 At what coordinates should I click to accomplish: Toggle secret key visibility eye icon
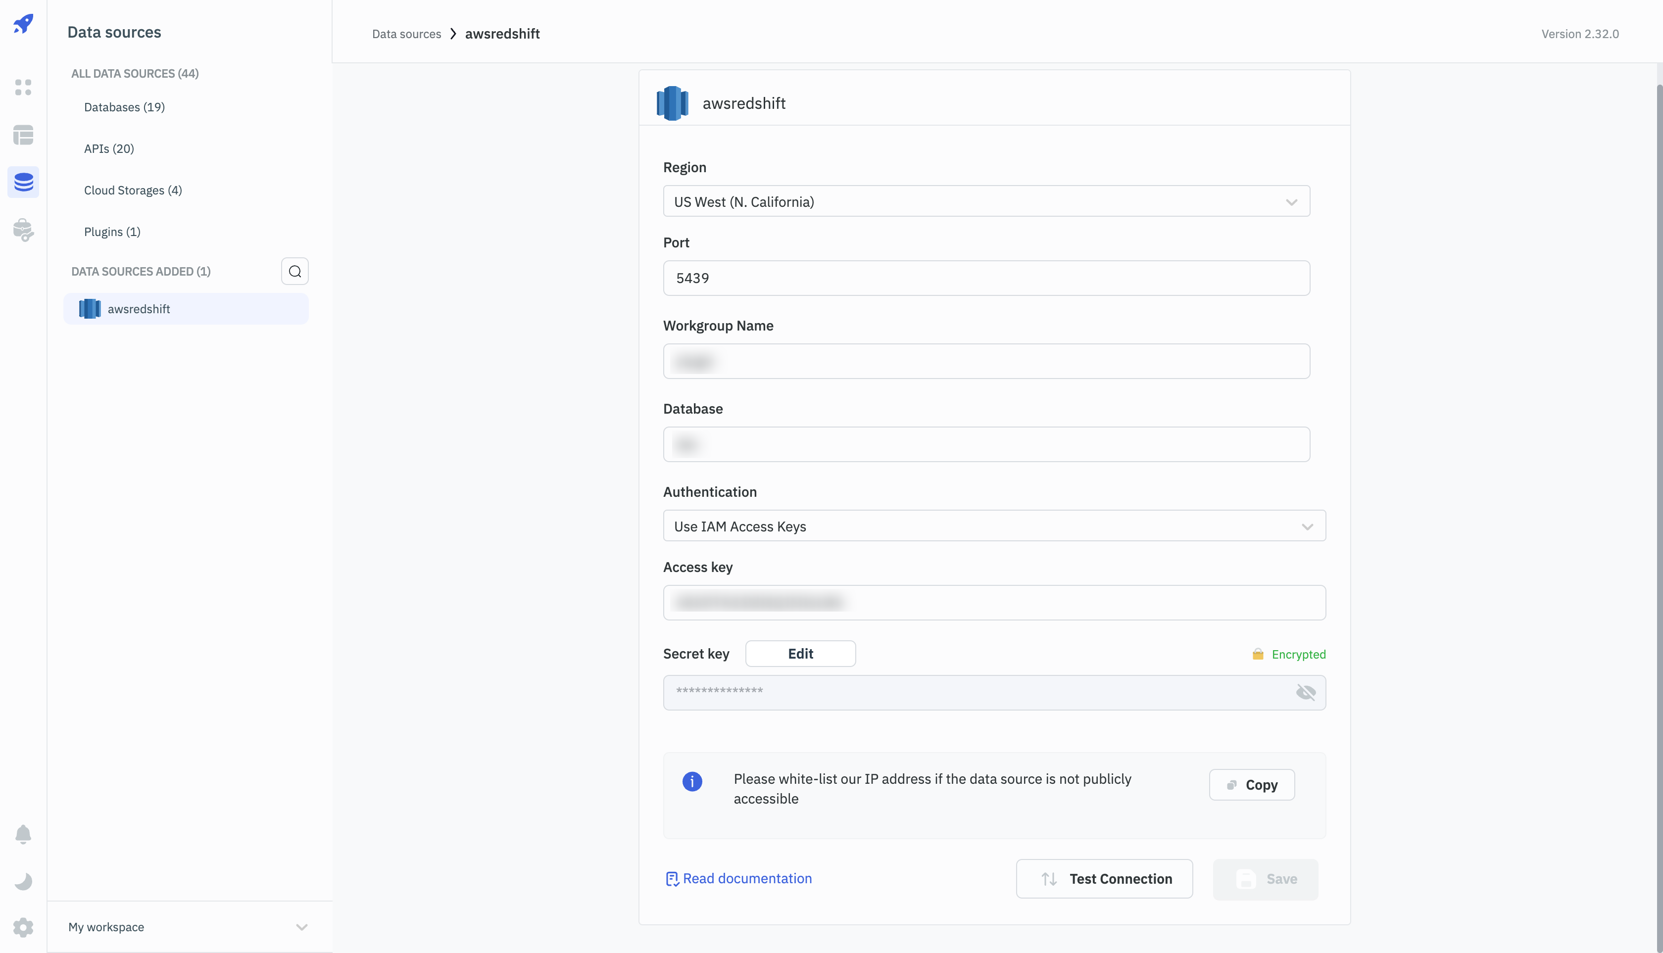tap(1306, 692)
